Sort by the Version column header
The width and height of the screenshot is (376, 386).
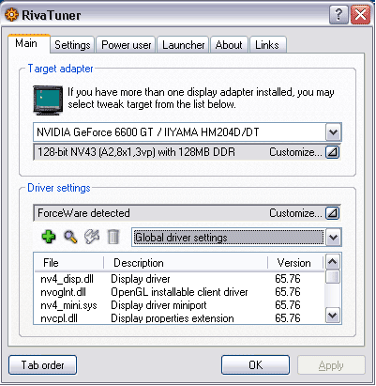coord(295,263)
